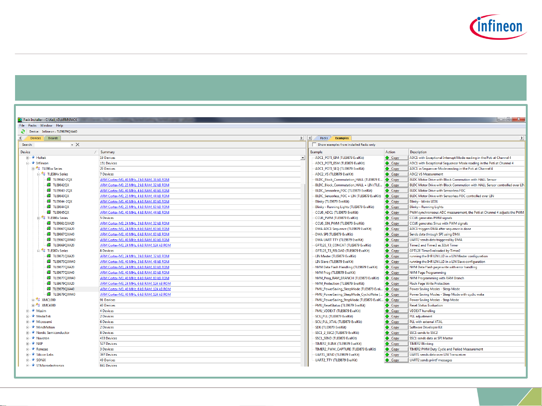542x406 pixels.
Task: Expand the NXP vendor node
Action: click(x=28, y=343)
